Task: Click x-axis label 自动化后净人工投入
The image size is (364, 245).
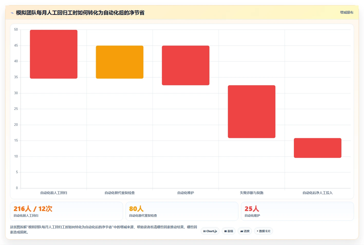Action: (318, 193)
